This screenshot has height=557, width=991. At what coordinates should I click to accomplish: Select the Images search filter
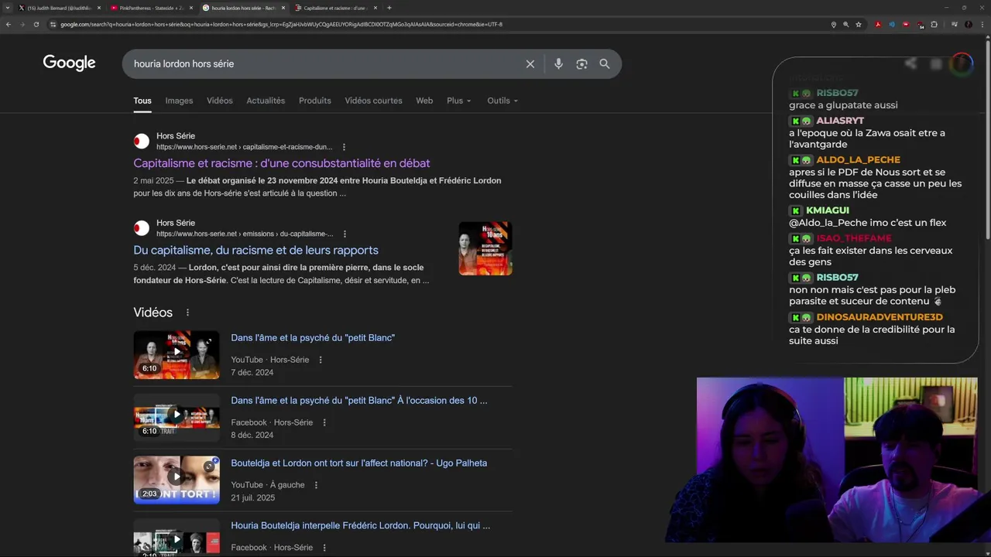(179, 101)
